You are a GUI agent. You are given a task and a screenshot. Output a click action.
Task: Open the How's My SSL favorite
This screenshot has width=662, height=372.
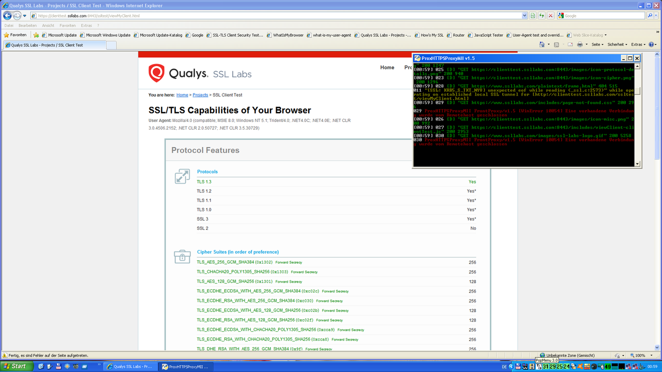429,35
